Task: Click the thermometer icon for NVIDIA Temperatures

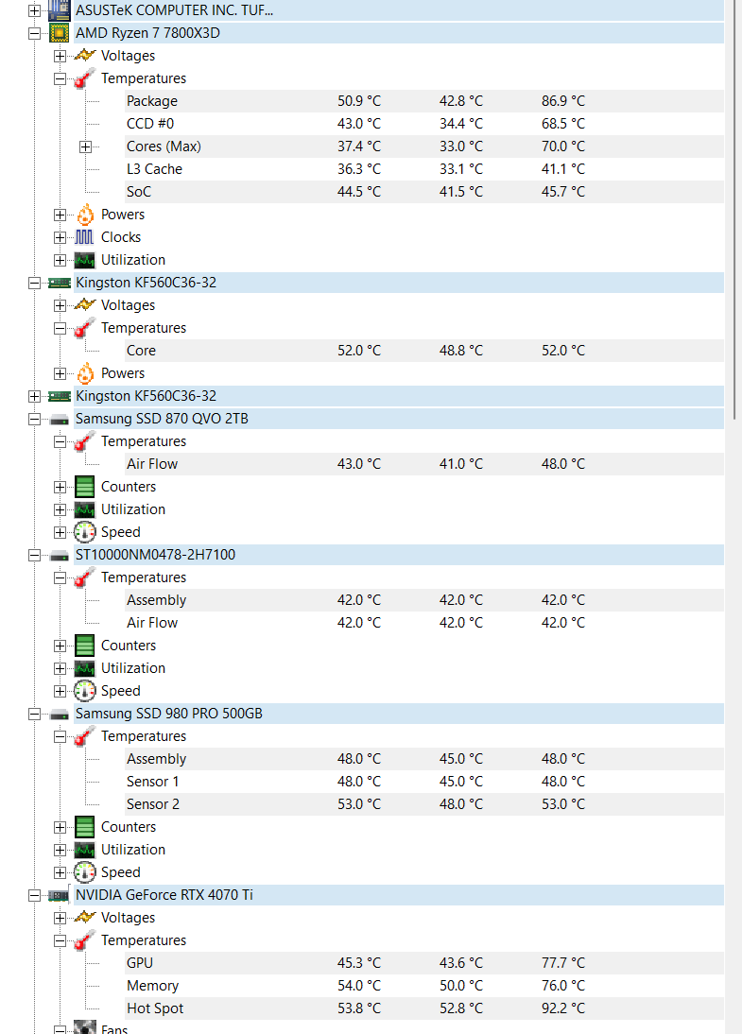Action: (85, 940)
